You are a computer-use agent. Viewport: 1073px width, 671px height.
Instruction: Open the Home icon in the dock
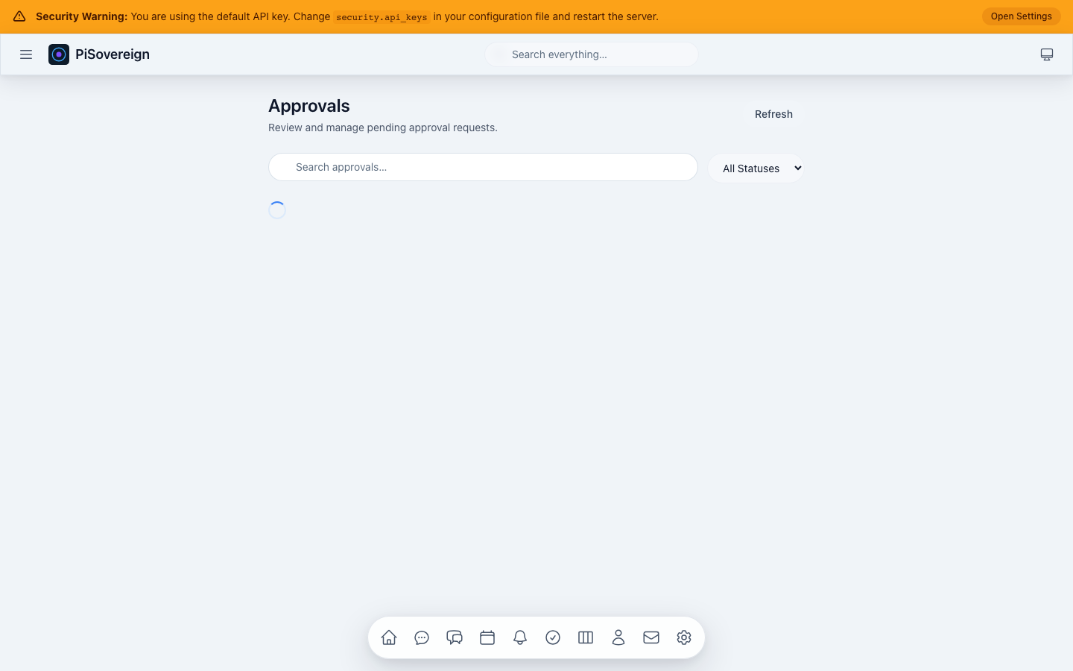pos(389,637)
